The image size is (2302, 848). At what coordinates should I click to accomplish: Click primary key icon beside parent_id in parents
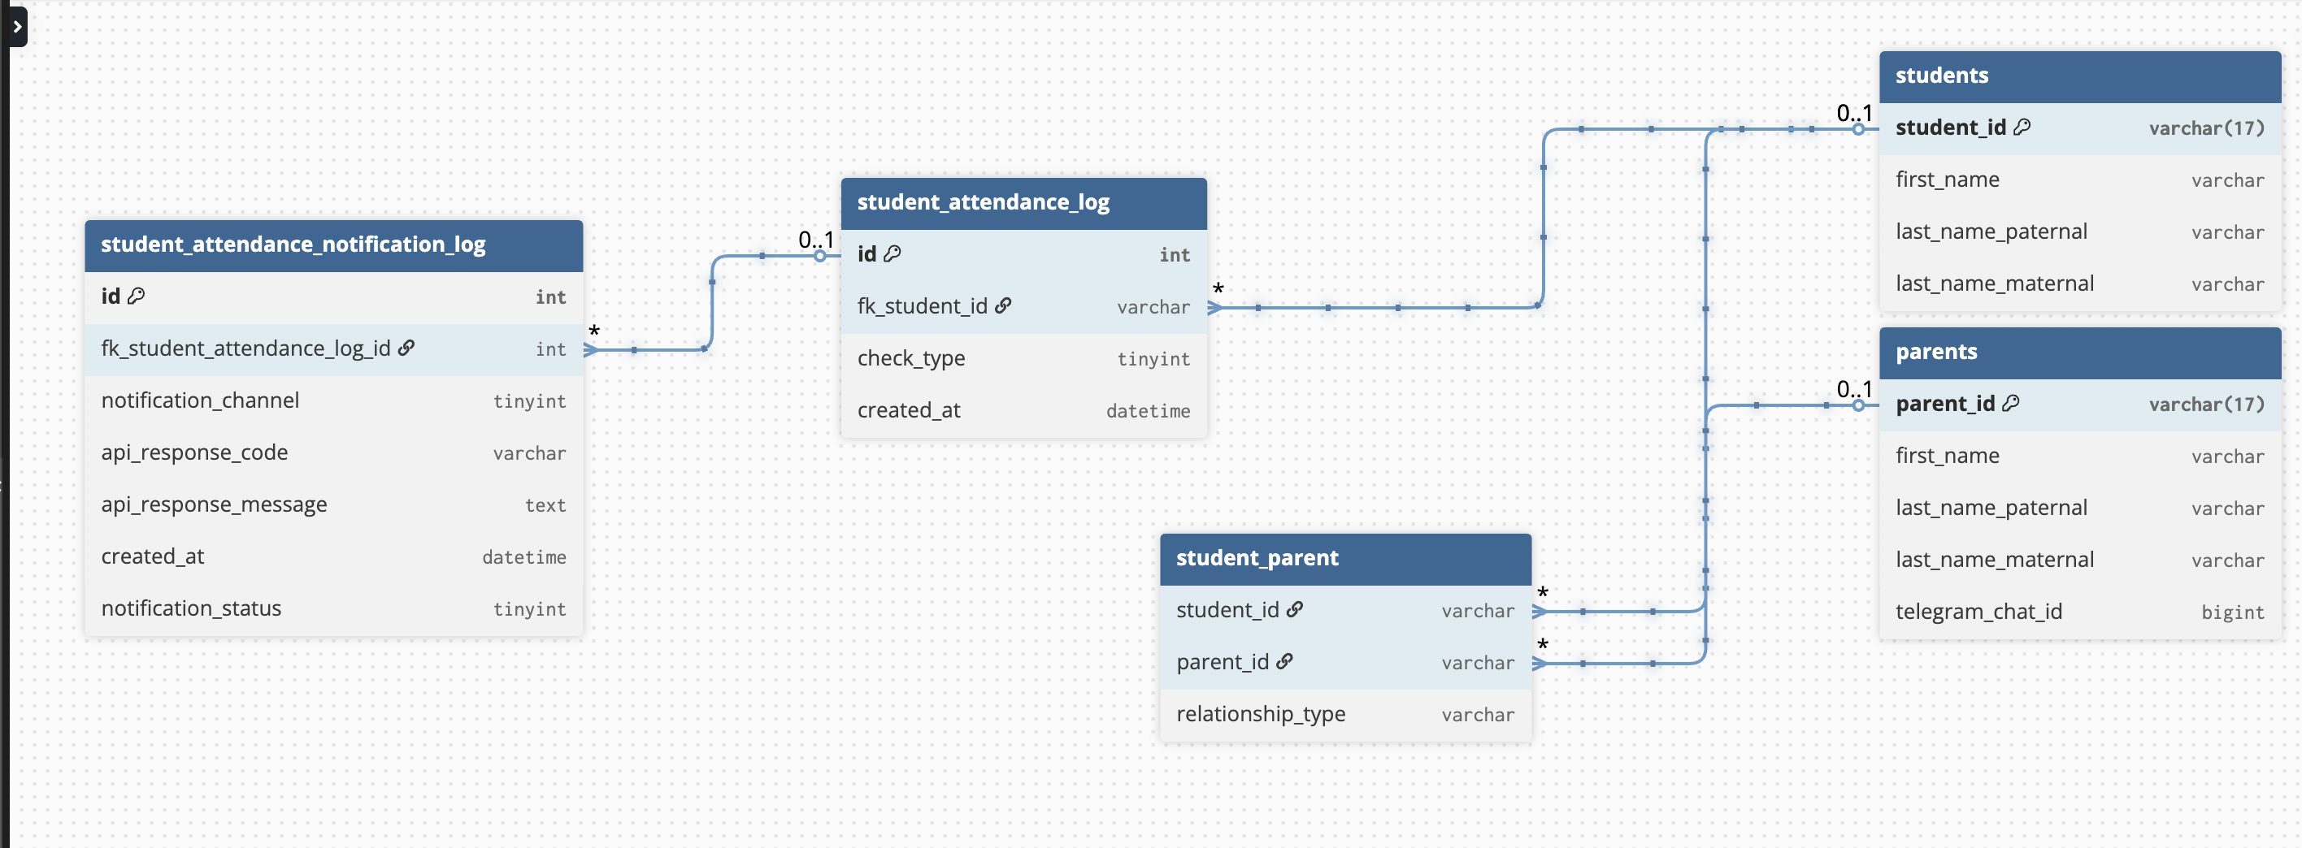[x=2011, y=404]
